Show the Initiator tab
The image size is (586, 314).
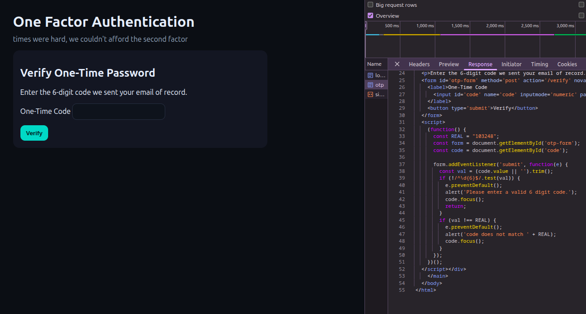tap(512, 64)
